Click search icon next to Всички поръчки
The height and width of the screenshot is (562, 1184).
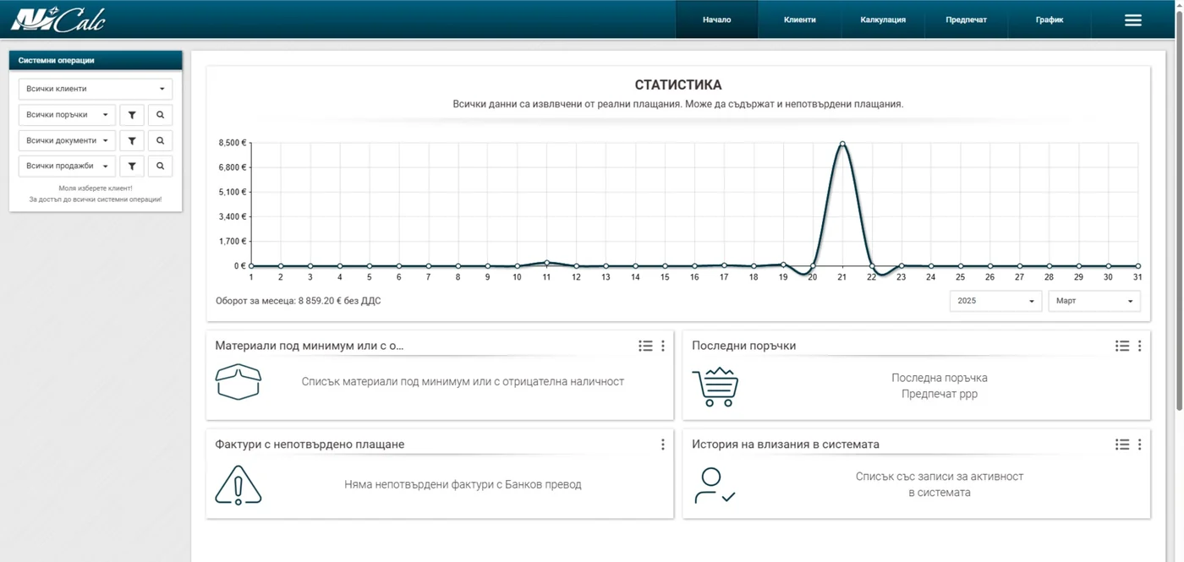coord(160,115)
